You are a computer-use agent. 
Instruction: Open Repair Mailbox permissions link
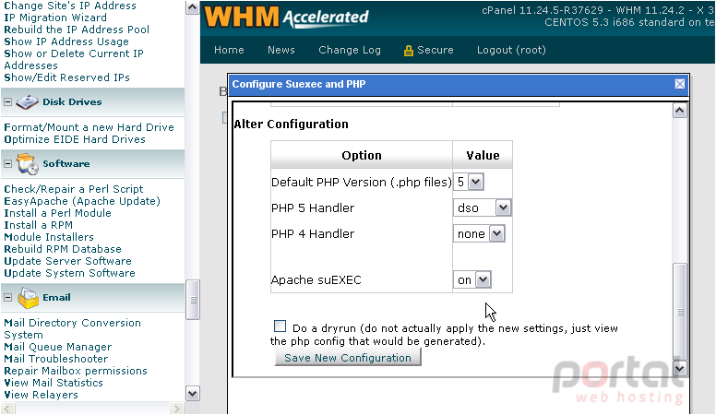click(x=76, y=371)
